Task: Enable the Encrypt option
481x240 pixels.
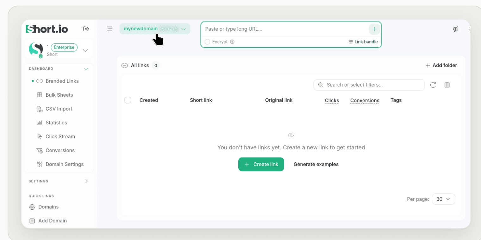Action: pyautogui.click(x=207, y=42)
